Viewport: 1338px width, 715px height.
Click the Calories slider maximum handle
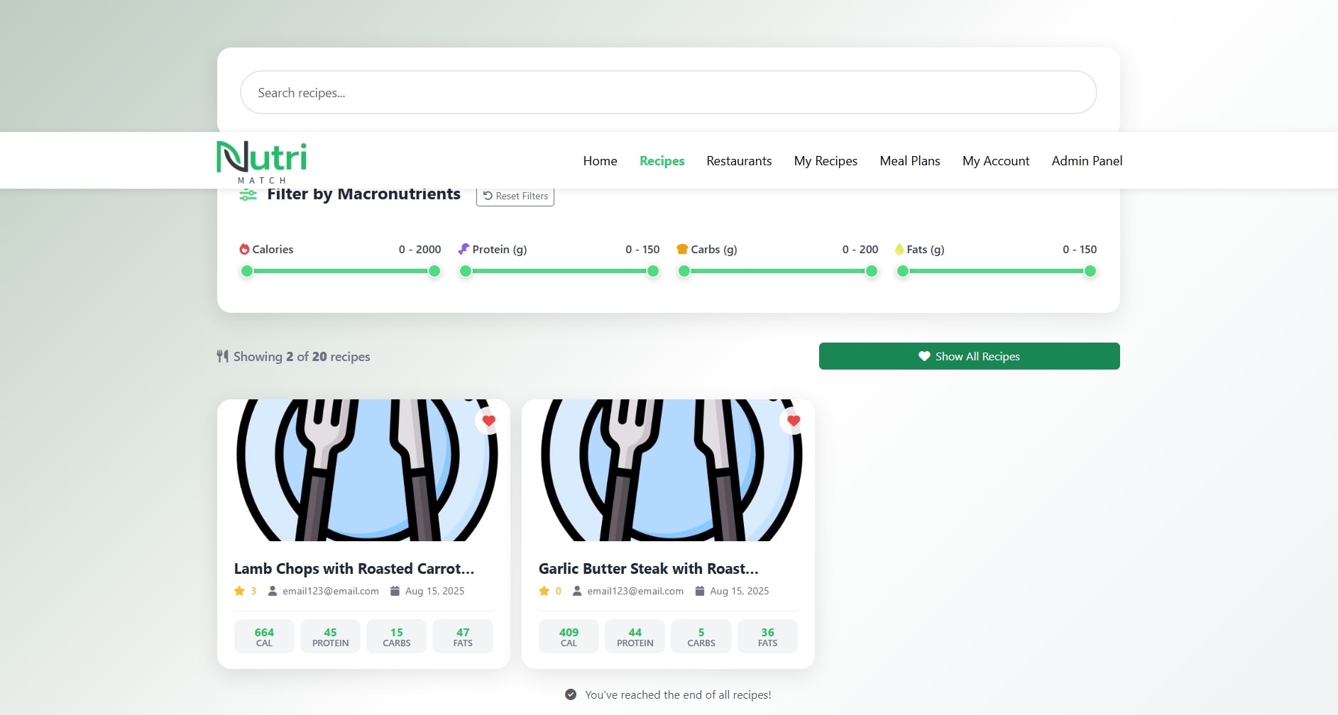434,271
